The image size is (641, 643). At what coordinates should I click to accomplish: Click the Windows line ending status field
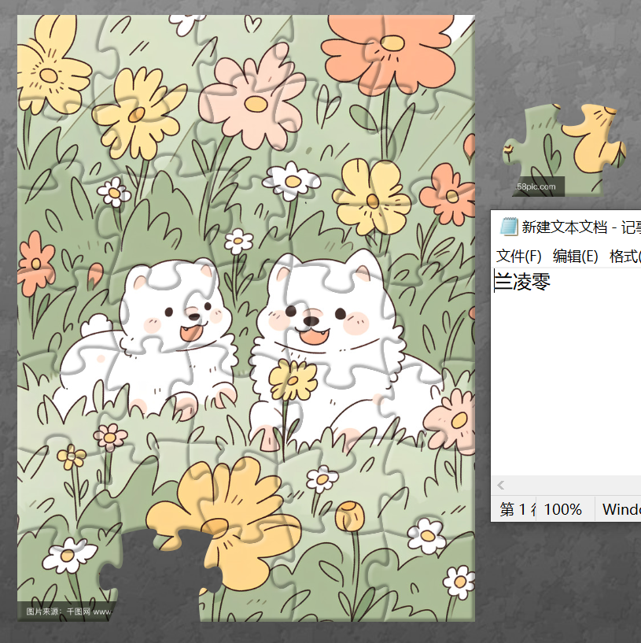[x=621, y=509]
